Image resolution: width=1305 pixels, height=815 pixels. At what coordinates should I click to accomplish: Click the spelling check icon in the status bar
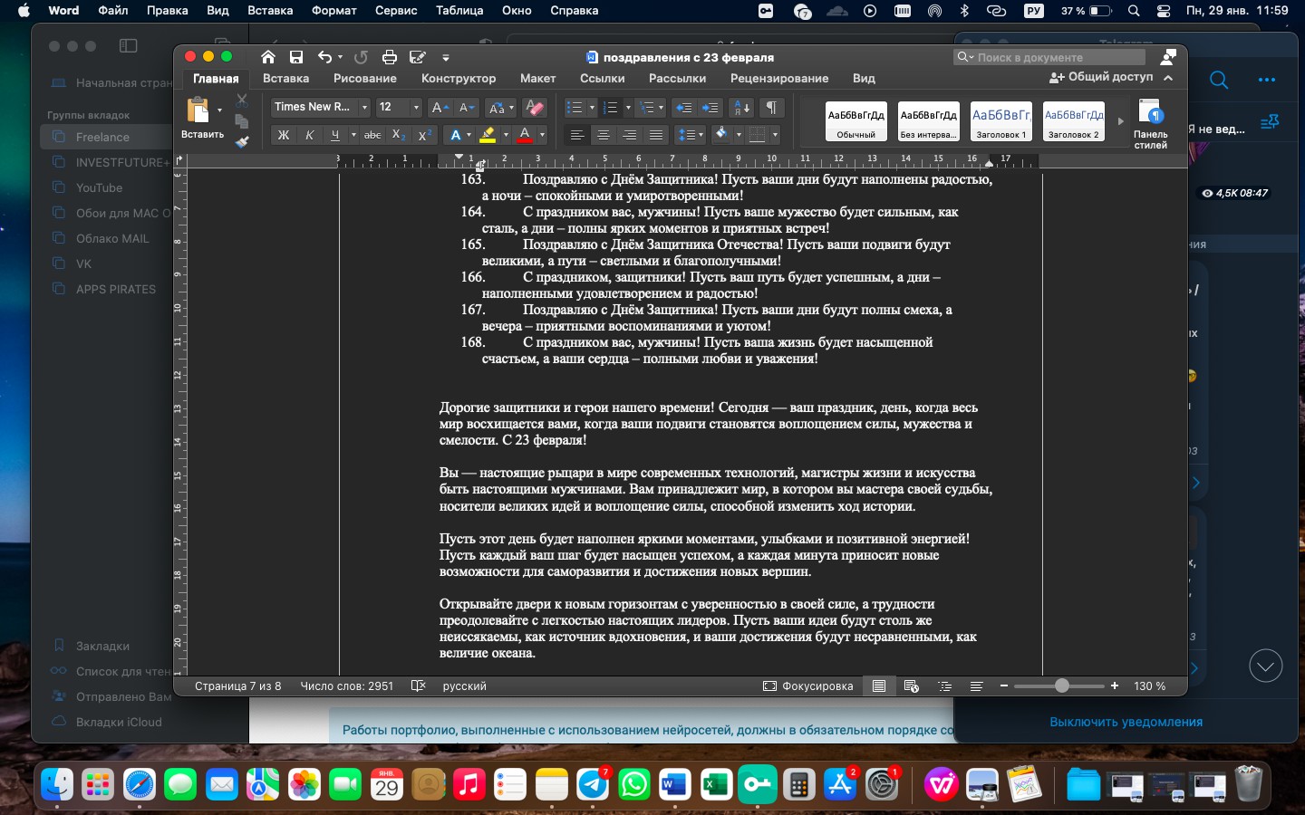[418, 686]
